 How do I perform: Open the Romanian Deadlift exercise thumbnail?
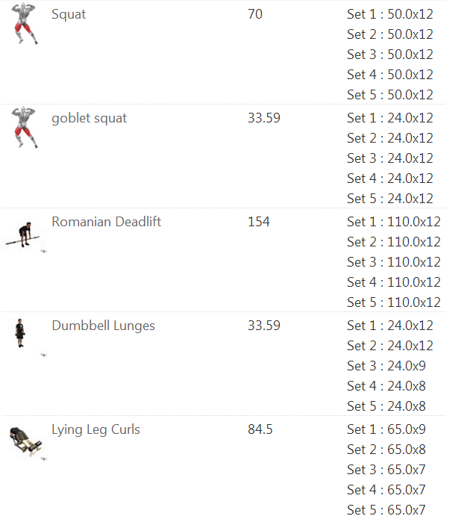coord(22,234)
